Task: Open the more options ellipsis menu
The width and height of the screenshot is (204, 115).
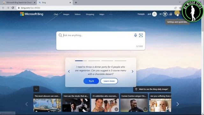Action: (x=111, y=14)
